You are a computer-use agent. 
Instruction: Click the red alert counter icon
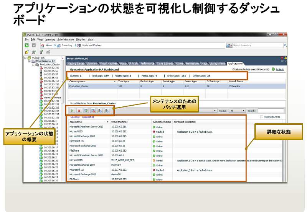pyautogui.click(x=282, y=58)
